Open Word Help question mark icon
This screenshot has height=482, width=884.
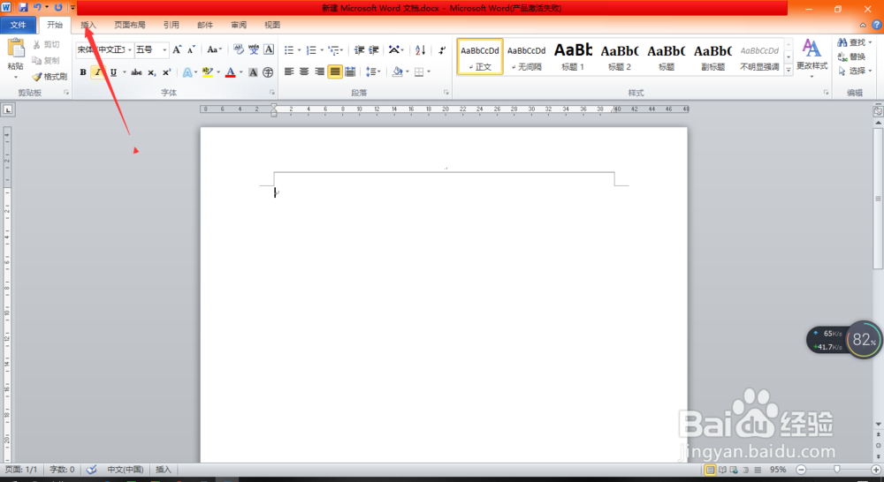[877, 25]
